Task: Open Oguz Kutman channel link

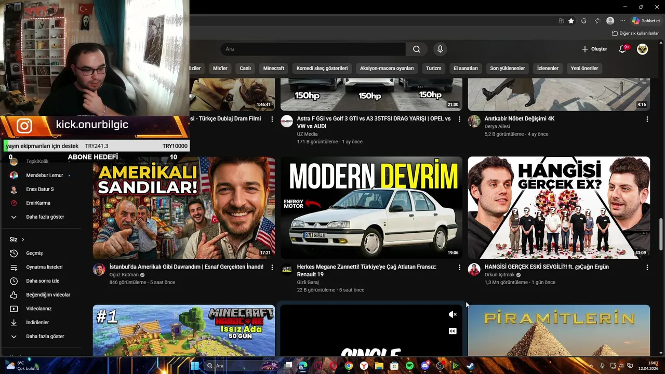Action: coord(124,275)
